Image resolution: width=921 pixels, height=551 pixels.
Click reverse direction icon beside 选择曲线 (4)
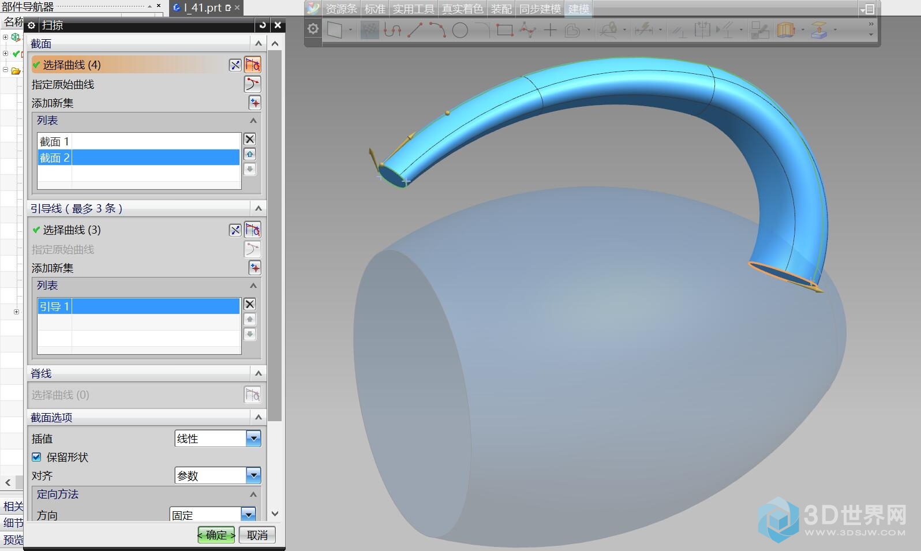coord(235,65)
